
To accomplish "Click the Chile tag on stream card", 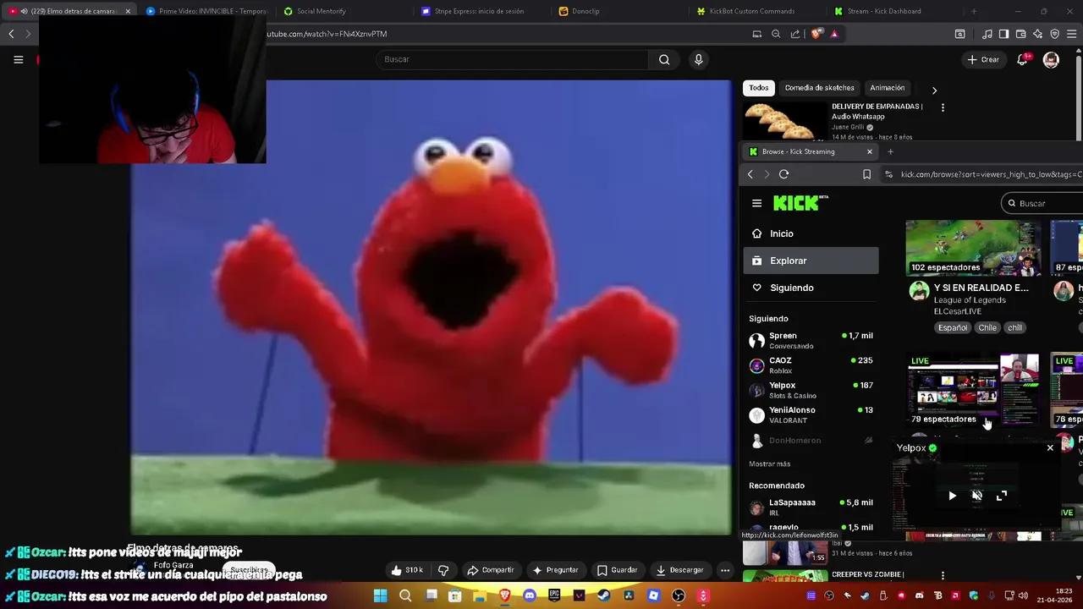I will pos(987,327).
